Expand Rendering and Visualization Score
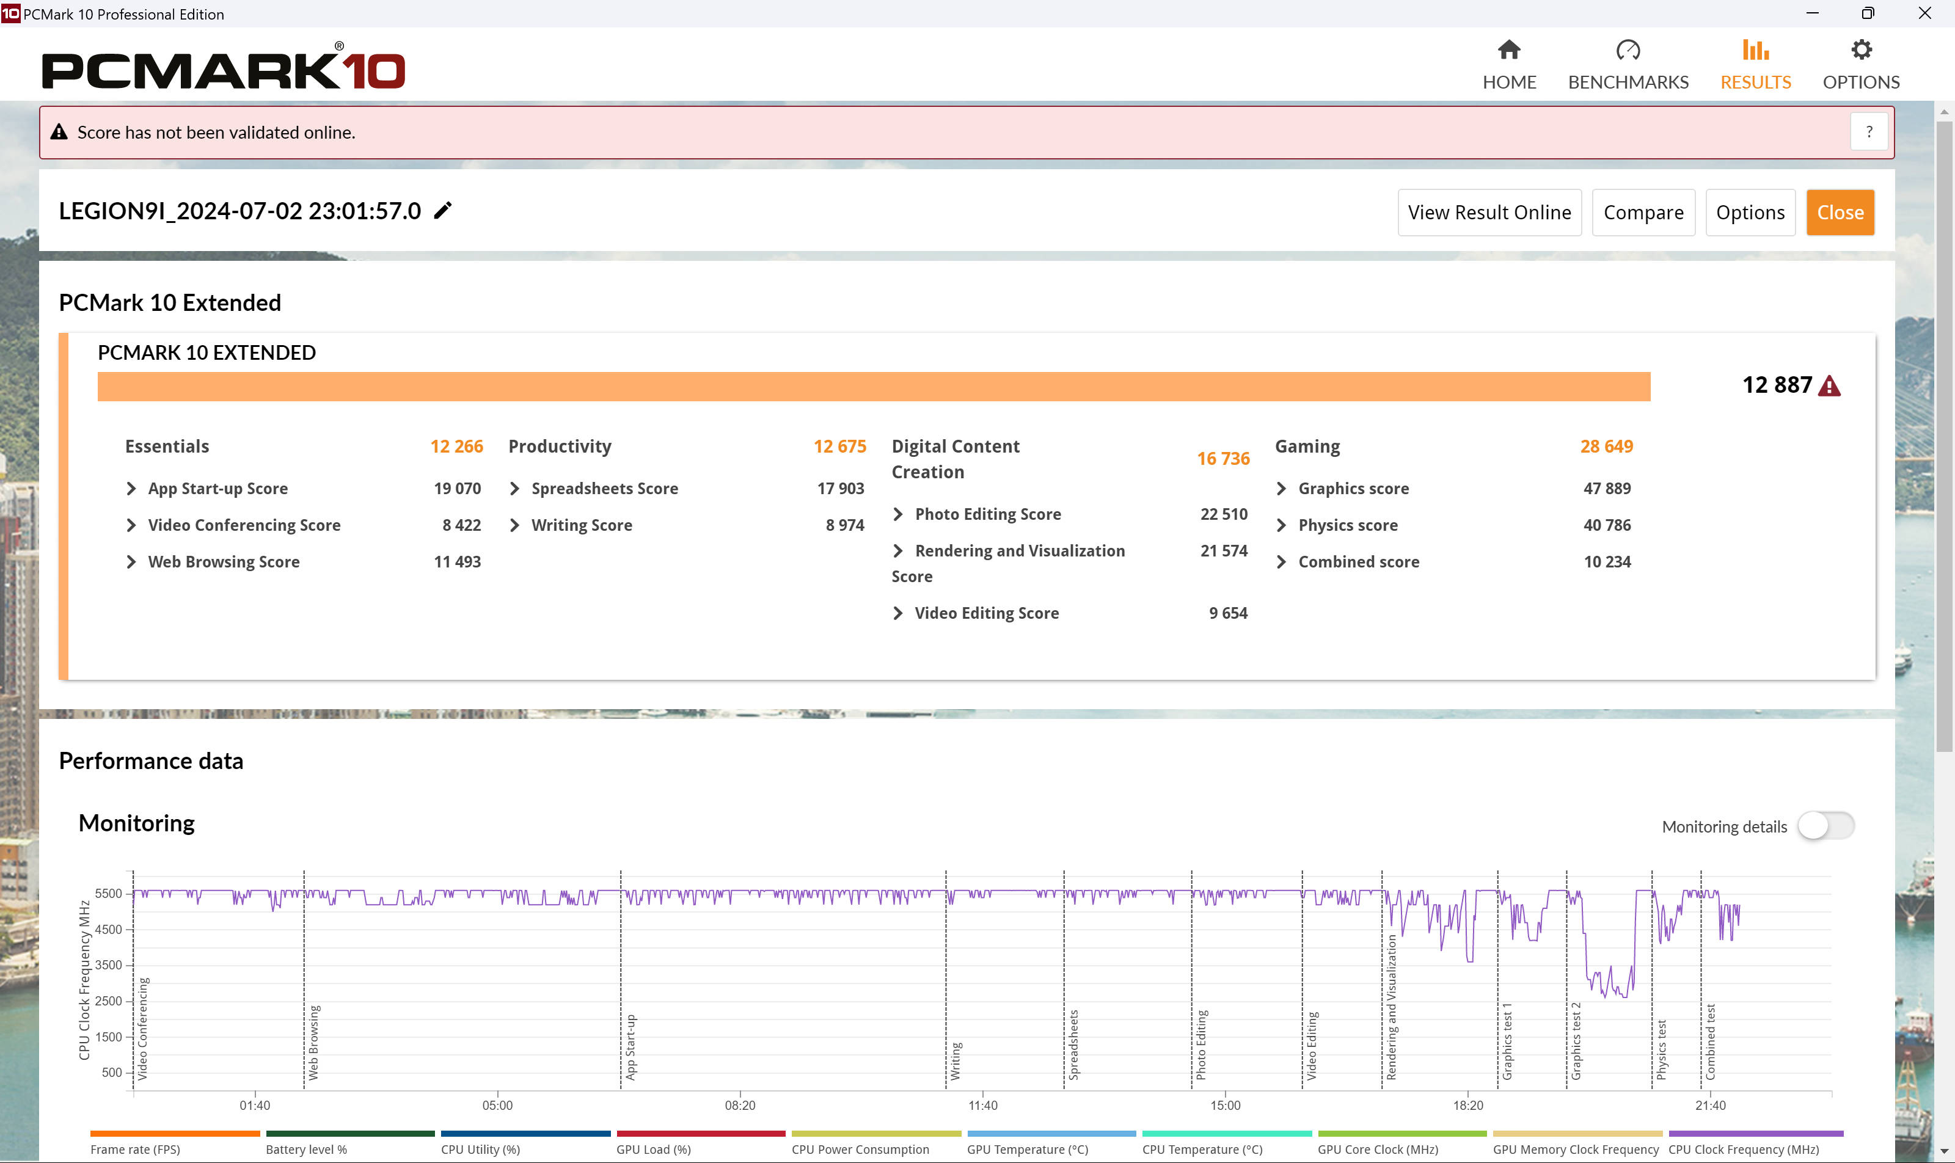This screenshot has height=1163, width=1955. pyautogui.click(x=897, y=551)
